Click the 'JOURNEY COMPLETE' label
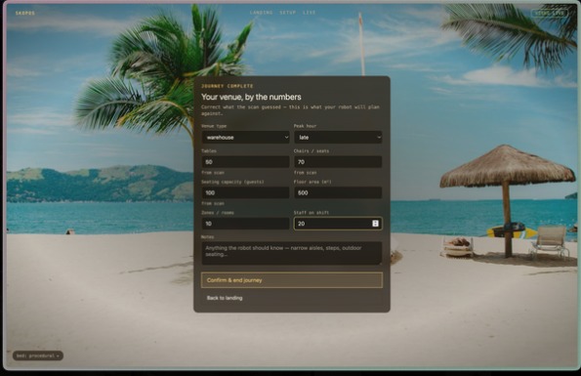This screenshot has width=581, height=376. click(228, 86)
